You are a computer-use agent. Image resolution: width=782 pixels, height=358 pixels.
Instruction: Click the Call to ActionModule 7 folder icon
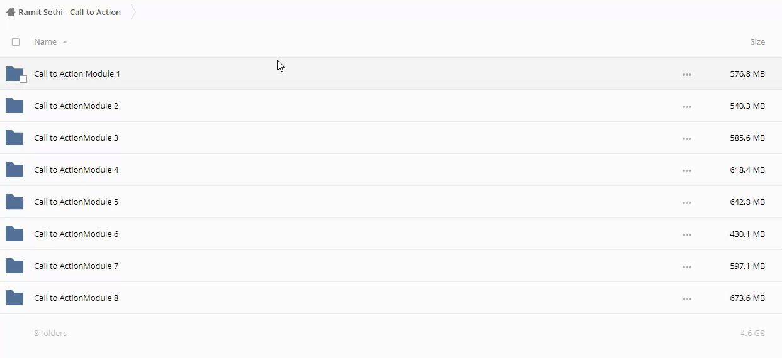tap(14, 266)
